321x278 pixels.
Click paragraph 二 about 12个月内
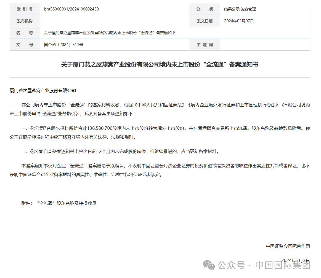(121, 152)
